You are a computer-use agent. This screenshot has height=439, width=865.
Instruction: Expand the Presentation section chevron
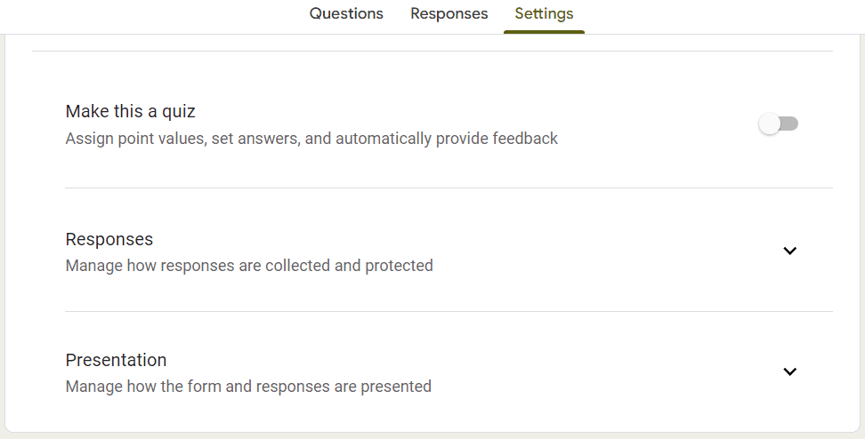[790, 371]
